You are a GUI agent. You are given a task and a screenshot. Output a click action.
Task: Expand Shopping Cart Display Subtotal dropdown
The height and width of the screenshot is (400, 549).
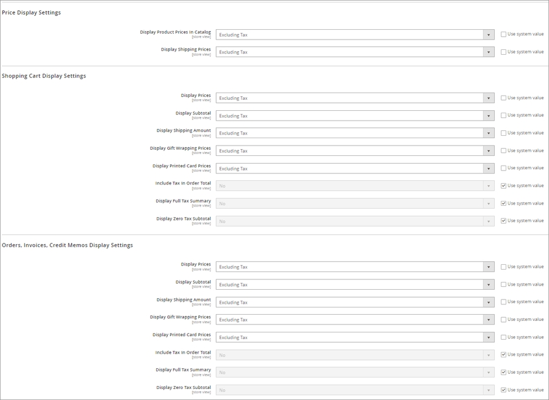(x=354, y=116)
